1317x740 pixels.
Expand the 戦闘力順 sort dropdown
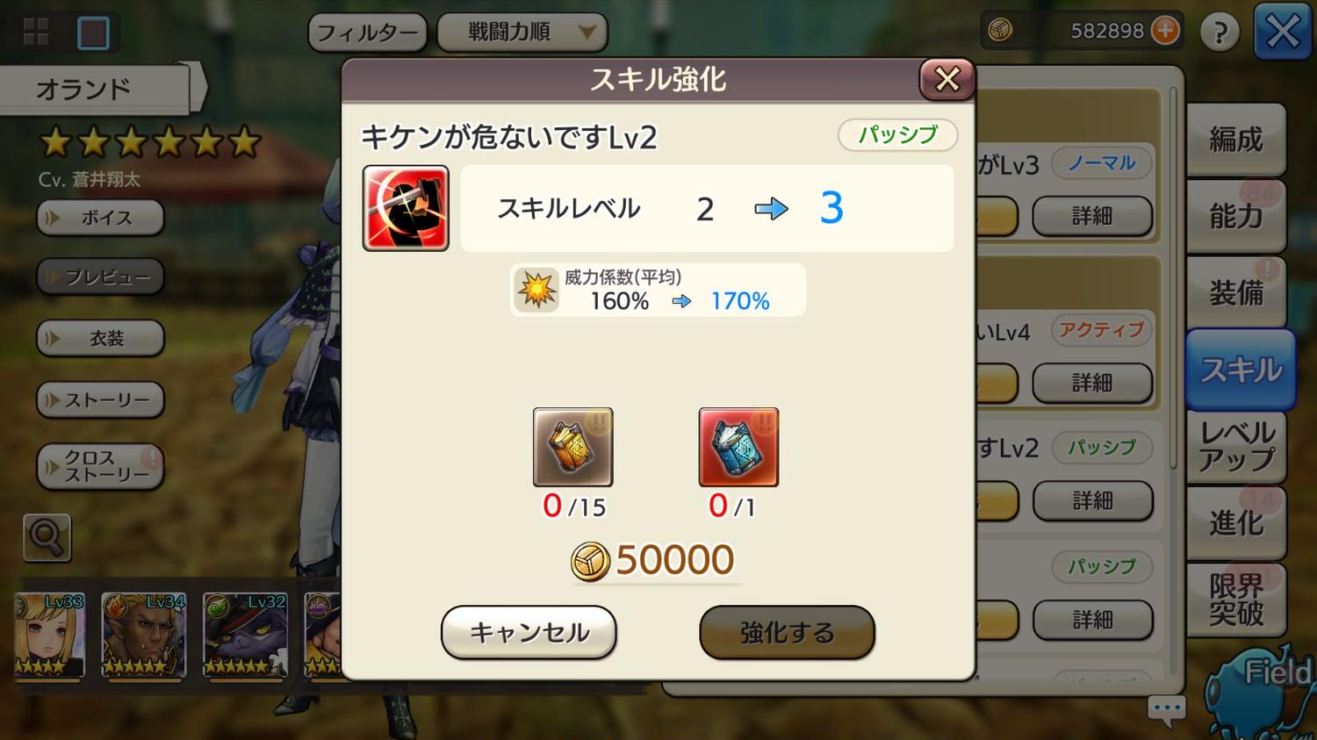(x=522, y=32)
